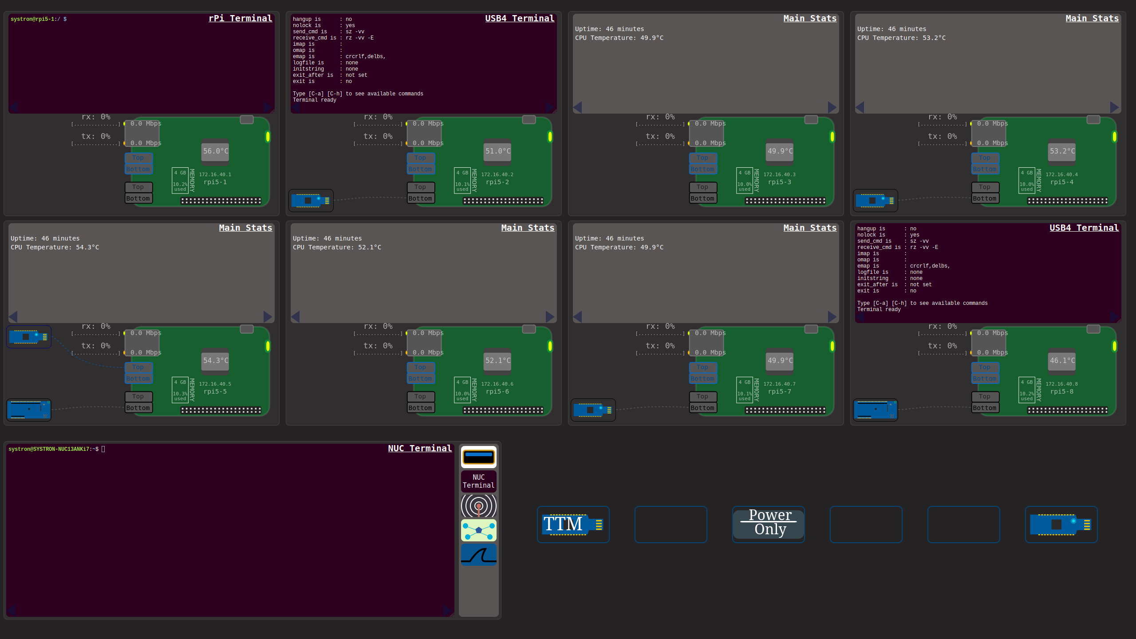Open the curve graph icon in NUC sidebar
The width and height of the screenshot is (1136, 639).
tap(478, 555)
